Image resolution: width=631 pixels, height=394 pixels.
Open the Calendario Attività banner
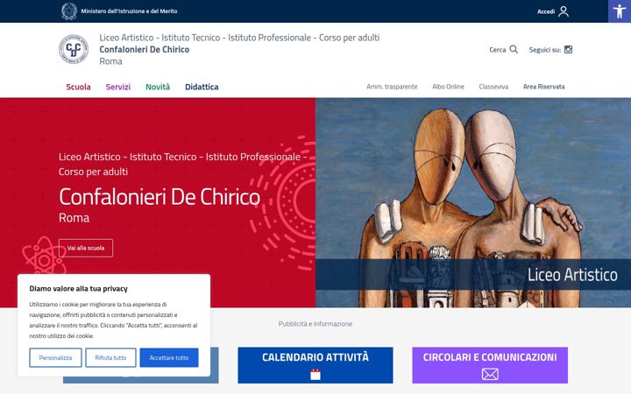pyautogui.click(x=315, y=365)
